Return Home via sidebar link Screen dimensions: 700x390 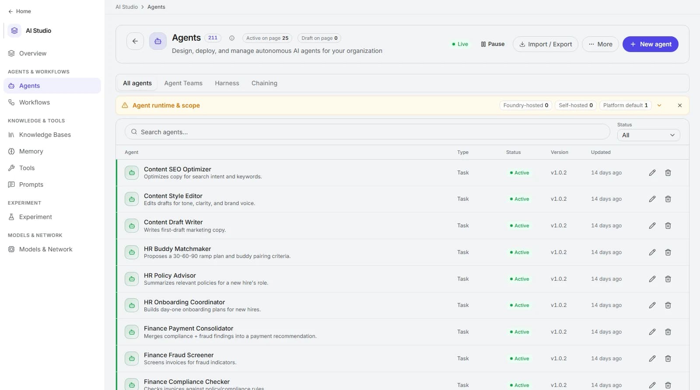pos(19,11)
